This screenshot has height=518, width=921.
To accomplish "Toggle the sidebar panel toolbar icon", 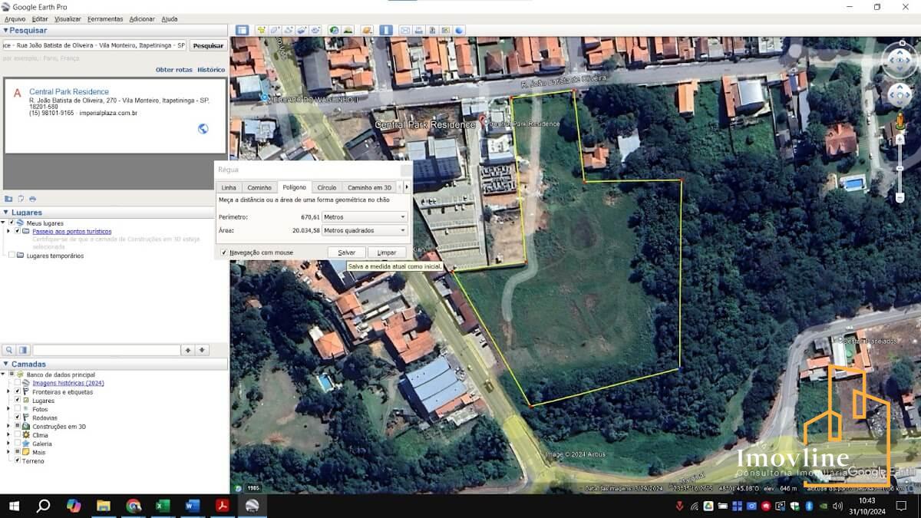I will point(243,30).
